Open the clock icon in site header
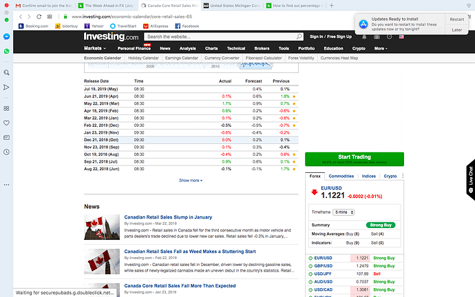The width and height of the screenshot is (475, 297). [x=389, y=37]
